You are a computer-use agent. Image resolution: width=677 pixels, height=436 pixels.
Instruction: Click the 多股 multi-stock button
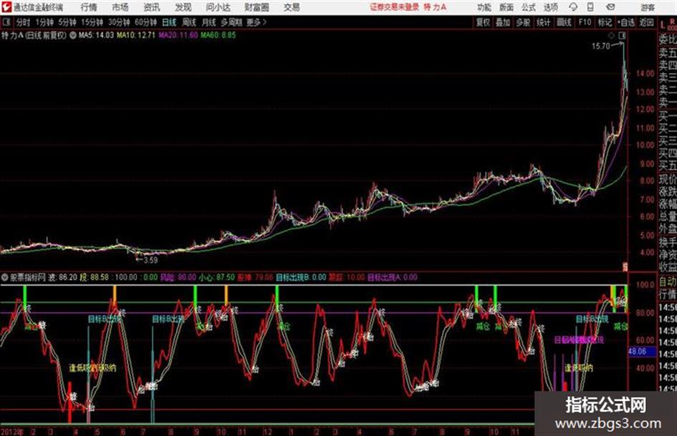(x=523, y=22)
